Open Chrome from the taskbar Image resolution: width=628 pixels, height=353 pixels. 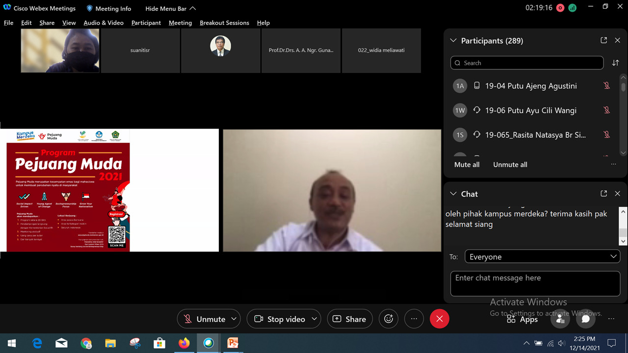tap(86, 343)
